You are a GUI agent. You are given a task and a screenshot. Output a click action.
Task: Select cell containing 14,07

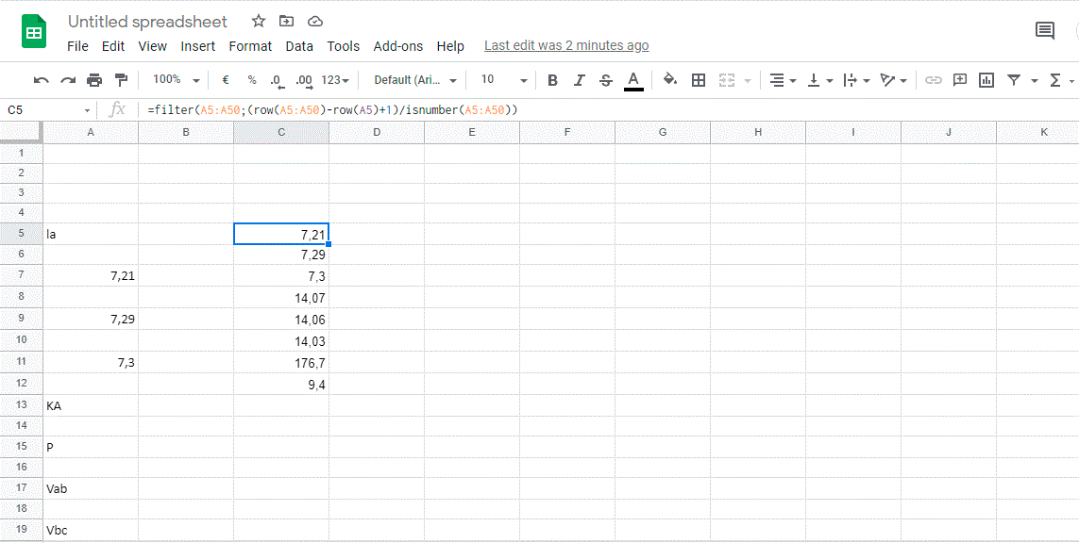(281, 298)
